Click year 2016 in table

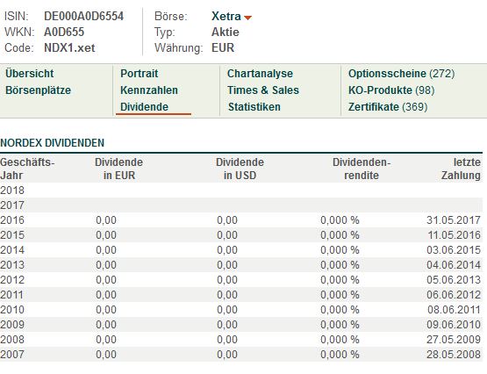(x=12, y=220)
